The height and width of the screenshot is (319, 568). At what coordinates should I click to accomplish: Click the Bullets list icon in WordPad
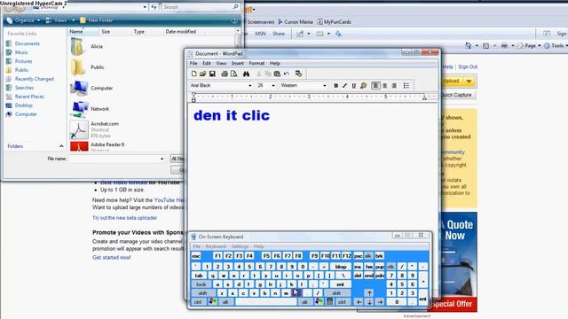[x=406, y=86]
